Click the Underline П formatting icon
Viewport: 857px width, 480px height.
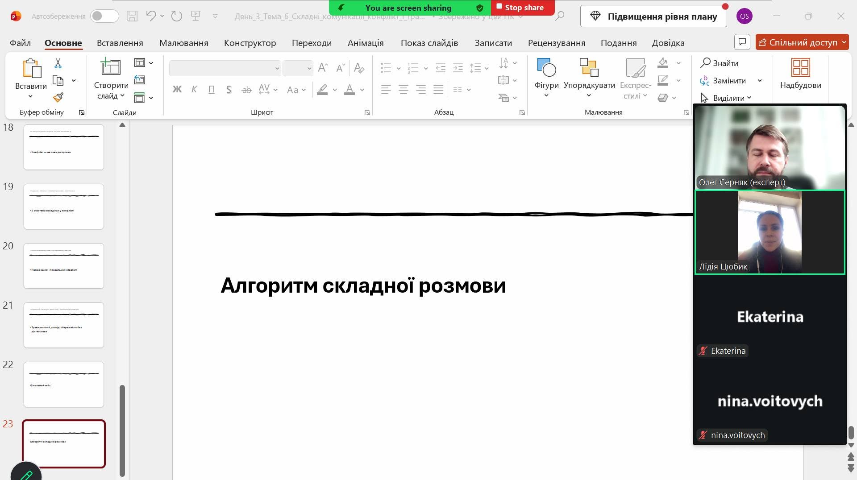[x=212, y=90]
